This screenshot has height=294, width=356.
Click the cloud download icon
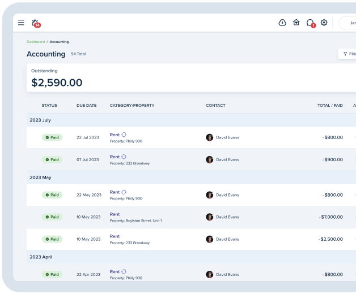282,23
